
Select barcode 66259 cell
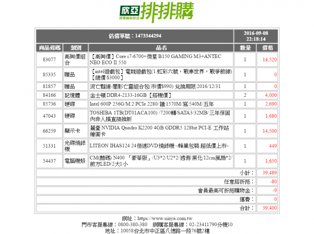coord(49,131)
